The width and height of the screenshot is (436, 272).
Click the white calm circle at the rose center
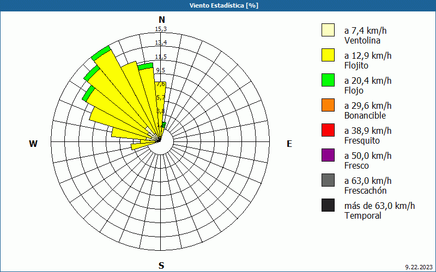coord(160,142)
